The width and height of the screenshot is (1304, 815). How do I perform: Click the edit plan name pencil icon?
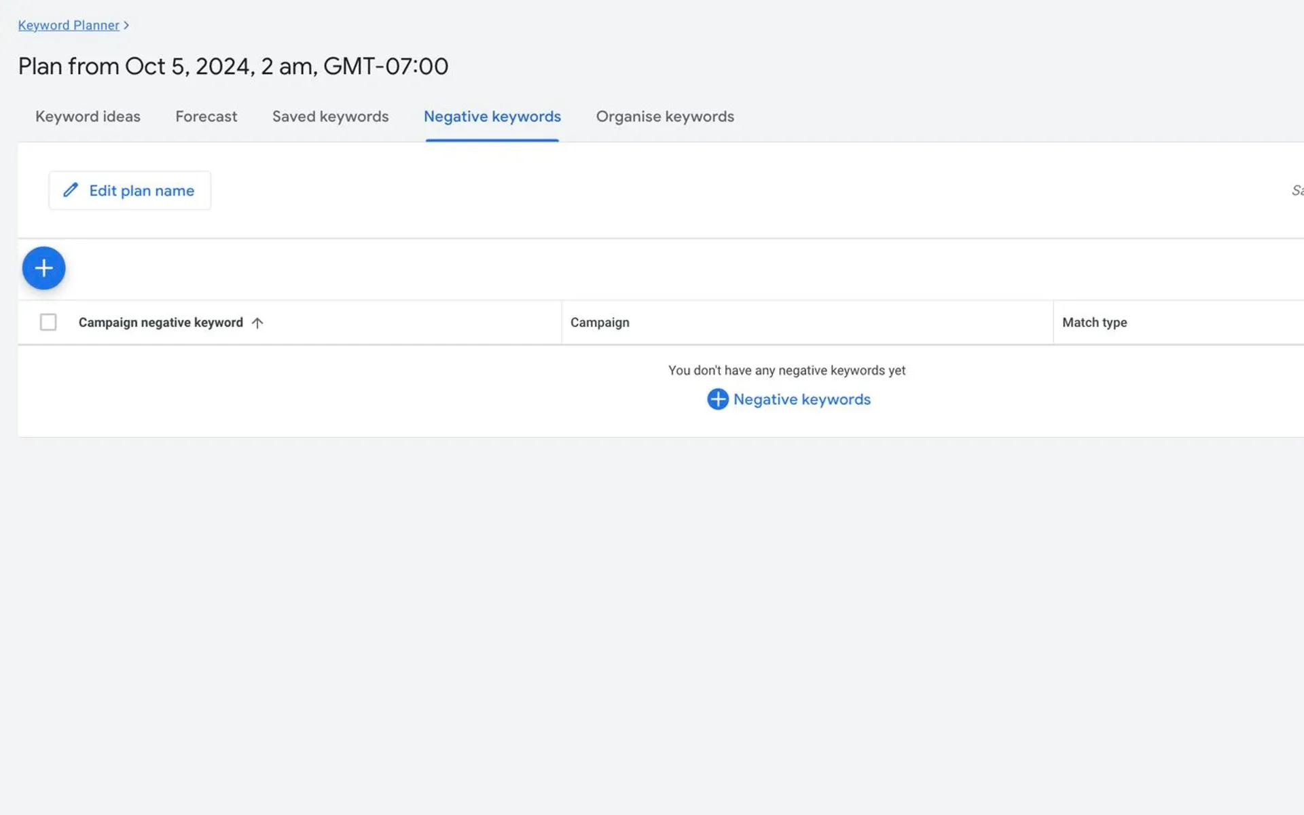[71, 189]
